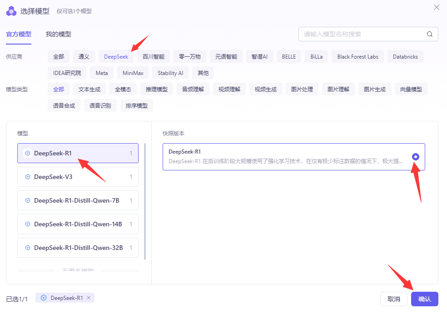
Task: Filter supplier by 通义
Action: tap(84, 57)
